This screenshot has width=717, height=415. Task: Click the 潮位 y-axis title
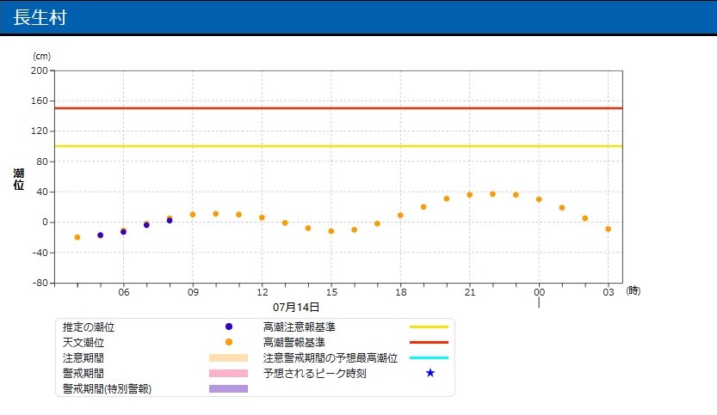tap(18, 179)
